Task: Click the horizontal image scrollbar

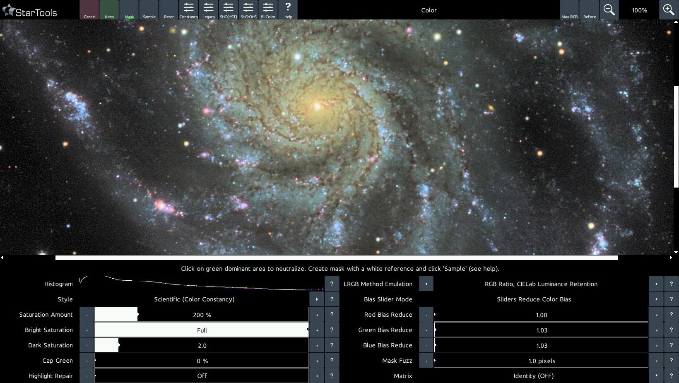Action: point(336,258)
